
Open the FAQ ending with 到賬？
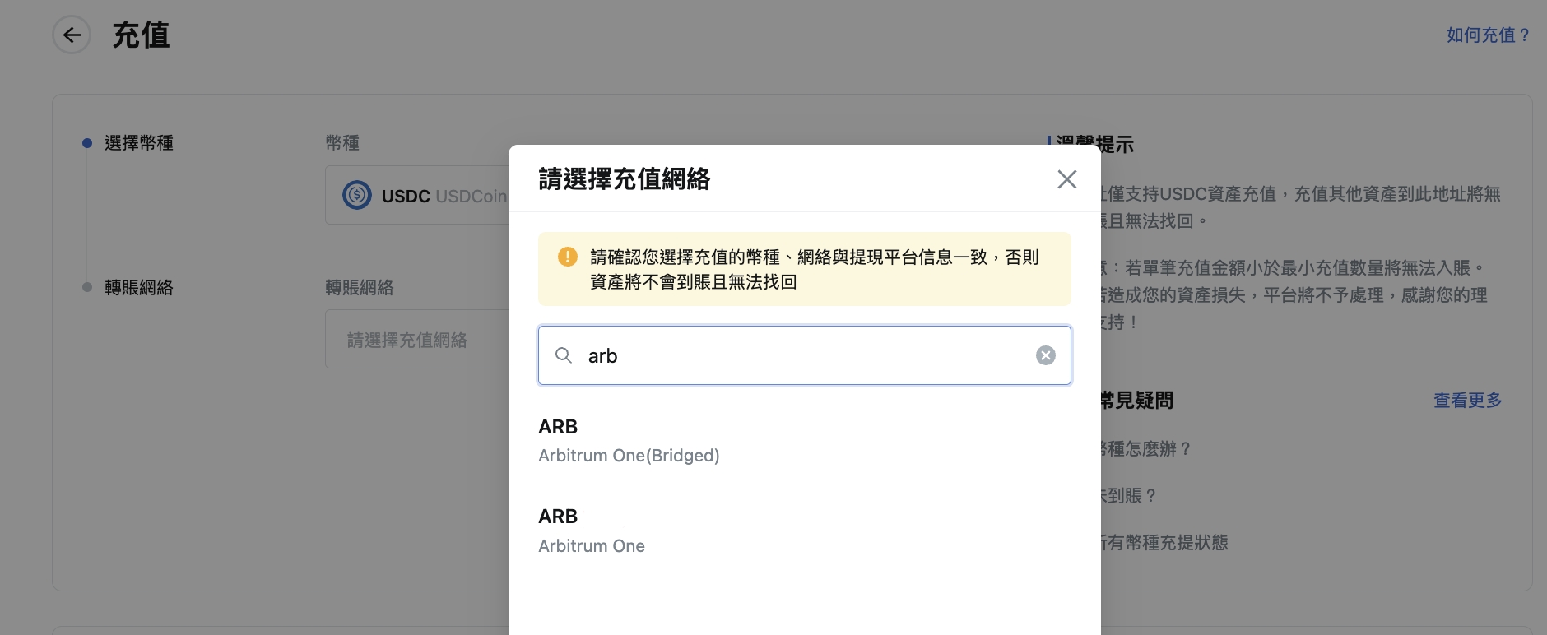1129,496
